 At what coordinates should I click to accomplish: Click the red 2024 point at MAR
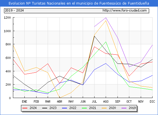click(48, 64)
